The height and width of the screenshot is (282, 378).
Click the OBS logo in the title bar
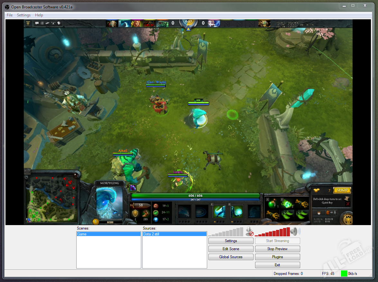click(x=7, y=7)
